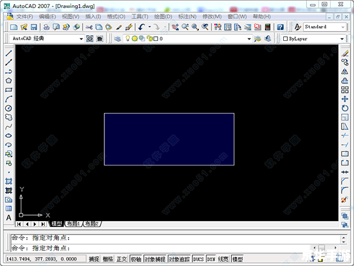Click the light bulb layer on/off icon
Viewport: 354px width, 266px height.
(127, 38)
